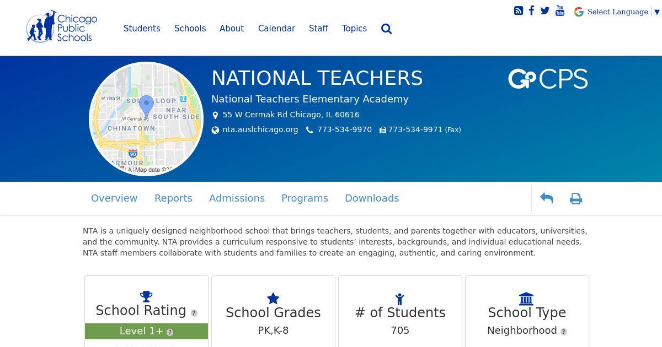Switch to the Admissions tab
The image size is (662, 347).
(237, 198)
